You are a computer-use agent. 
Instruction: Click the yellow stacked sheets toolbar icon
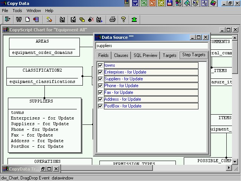click(x=82, y=19)
